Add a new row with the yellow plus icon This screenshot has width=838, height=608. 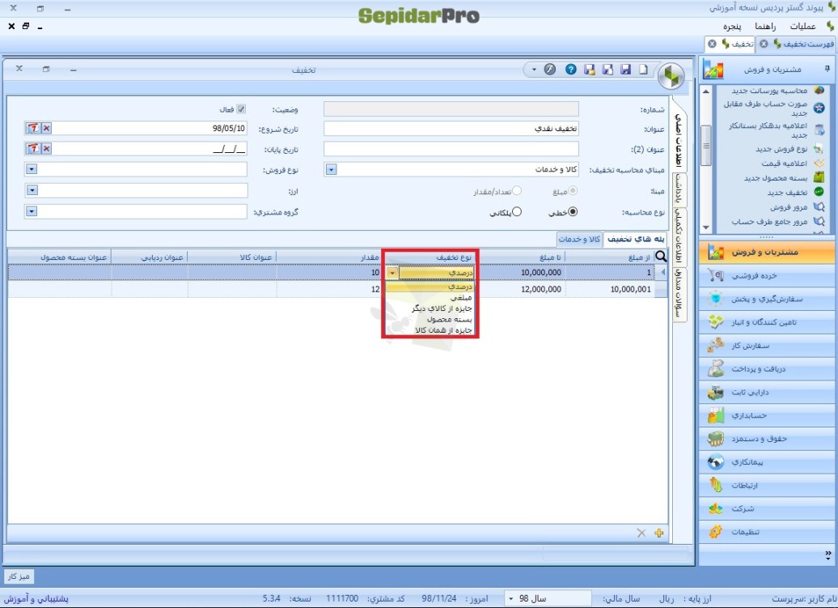(659, 534)
